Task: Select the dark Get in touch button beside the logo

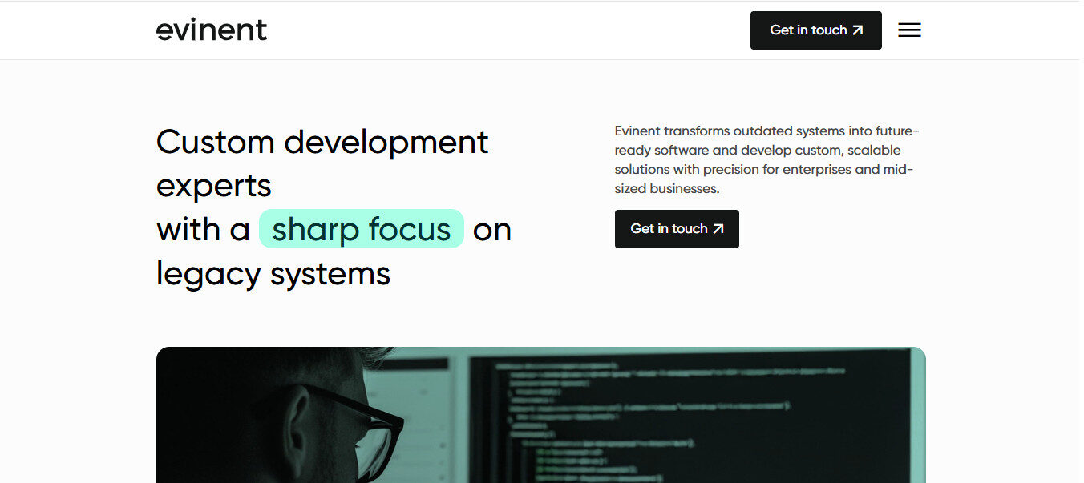Action: point(815,30)
